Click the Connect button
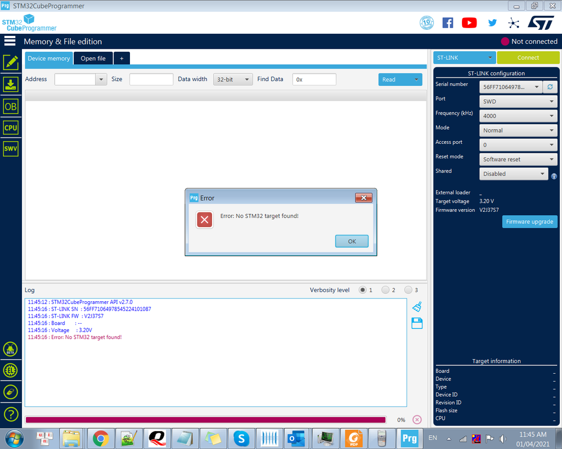Screen dimensions: 562x449 click(528, 58)
